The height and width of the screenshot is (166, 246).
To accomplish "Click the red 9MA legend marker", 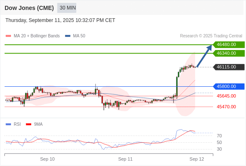I will [x=28, y=124].
